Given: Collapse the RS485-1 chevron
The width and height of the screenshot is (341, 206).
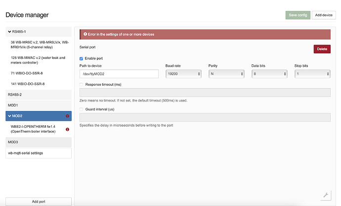Looking at the screenshot, I should 9,32.
